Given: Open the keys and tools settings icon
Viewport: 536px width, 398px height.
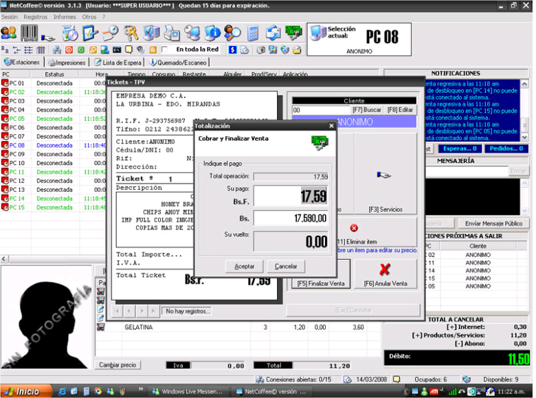Looking at the screenshot, I should click(131, 33).
